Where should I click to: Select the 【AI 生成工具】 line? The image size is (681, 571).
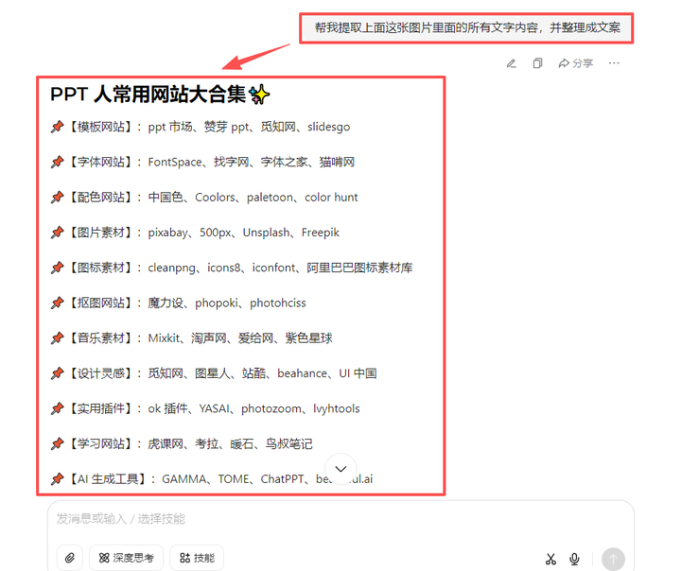212,479
